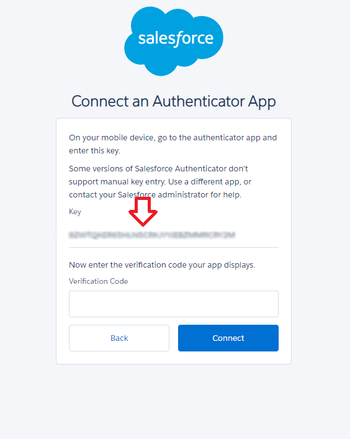Click the "contact your Salesforce administrator" line
The height and width of the screenshot is (439, 350).
tap(155, 194)
